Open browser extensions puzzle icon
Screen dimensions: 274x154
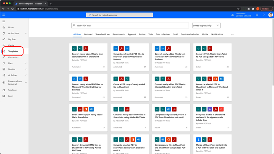(253, 9)
